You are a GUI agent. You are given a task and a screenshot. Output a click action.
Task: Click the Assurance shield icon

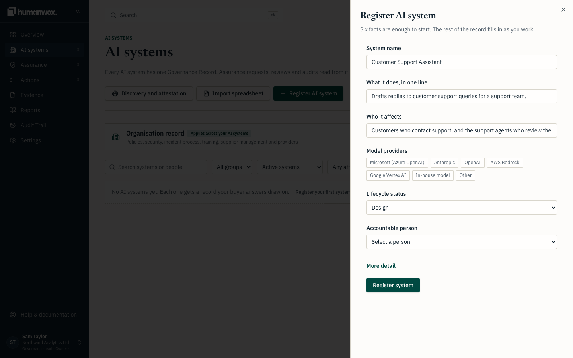[13, 65]
